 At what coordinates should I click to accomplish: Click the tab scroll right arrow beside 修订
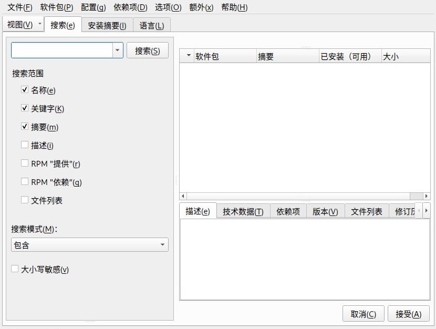pyautogui.click(x=426, y=211)
